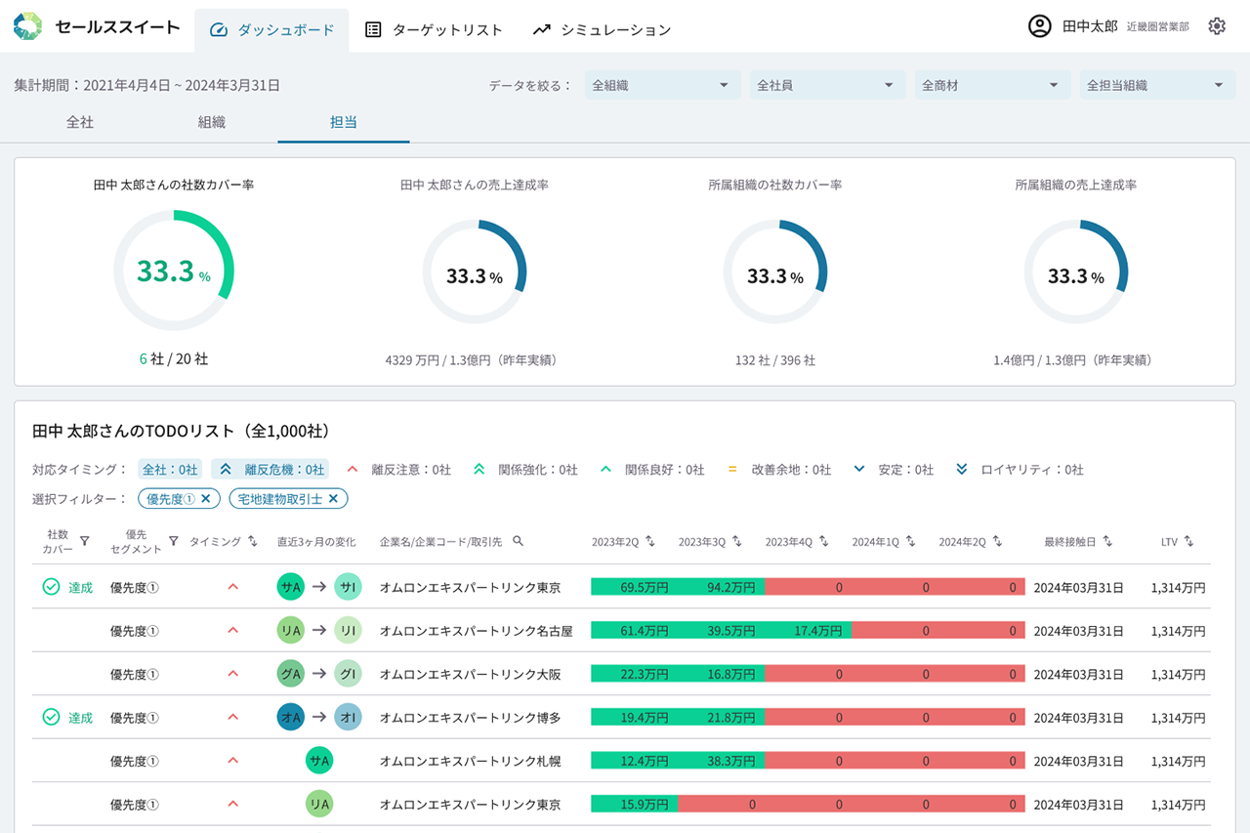The width and height of the screenshot is (1250, 833).
Task: Open the ダッシュボード tab
Action: [271, 30]
